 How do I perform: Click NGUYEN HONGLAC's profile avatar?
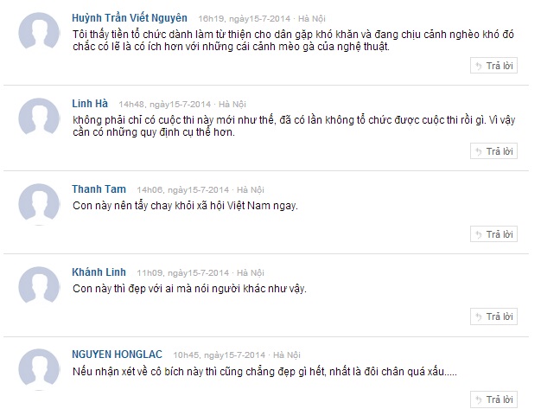(x=39, y=369)
